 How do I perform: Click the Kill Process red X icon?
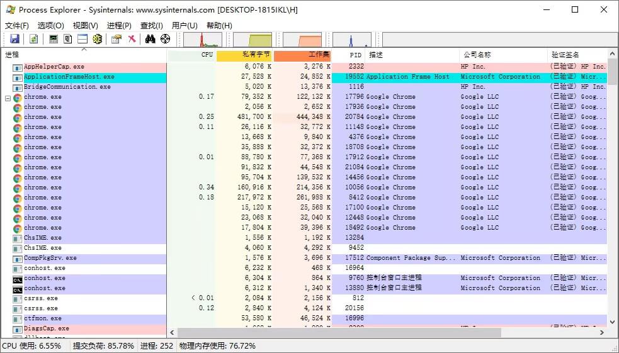132,39
